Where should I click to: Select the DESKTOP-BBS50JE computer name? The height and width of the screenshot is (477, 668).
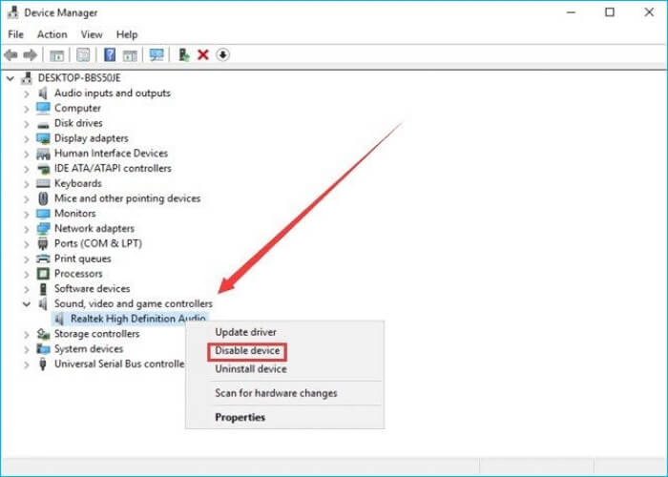point(79,78)
